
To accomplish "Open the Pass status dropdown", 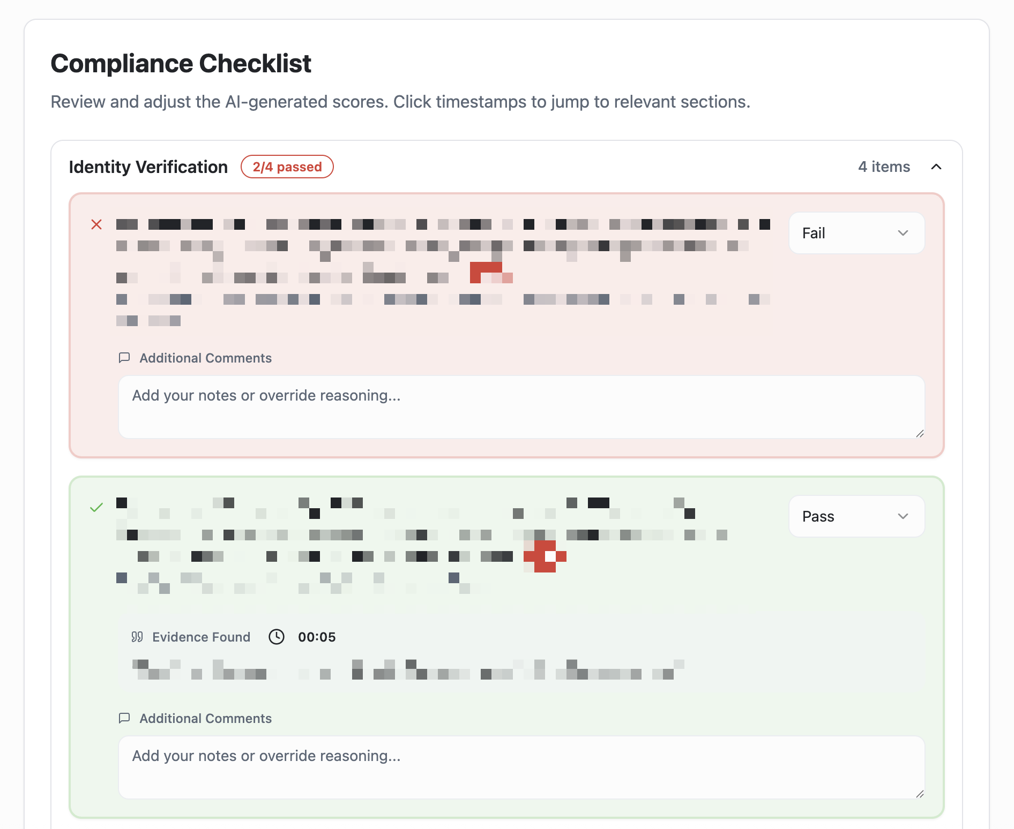I will [x=856, y=516].
